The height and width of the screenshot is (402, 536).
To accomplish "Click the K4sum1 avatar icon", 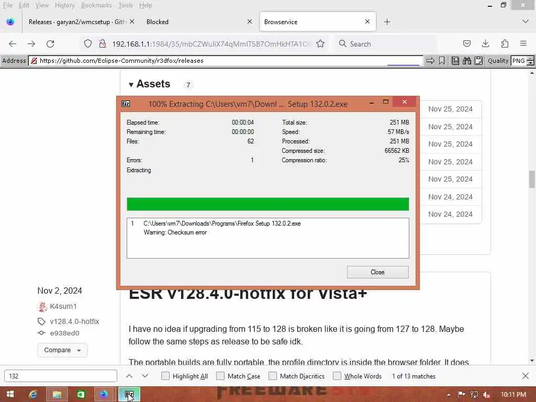I will click(42, 307).
